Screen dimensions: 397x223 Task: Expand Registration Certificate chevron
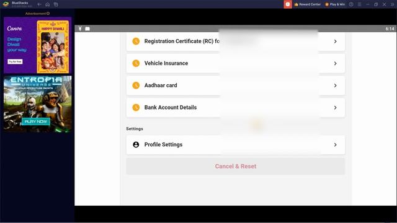[335, 42]
